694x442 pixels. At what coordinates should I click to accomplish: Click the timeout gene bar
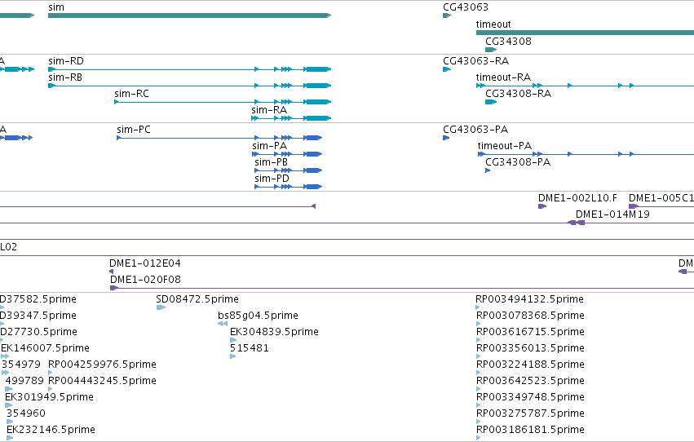point(585,33)
